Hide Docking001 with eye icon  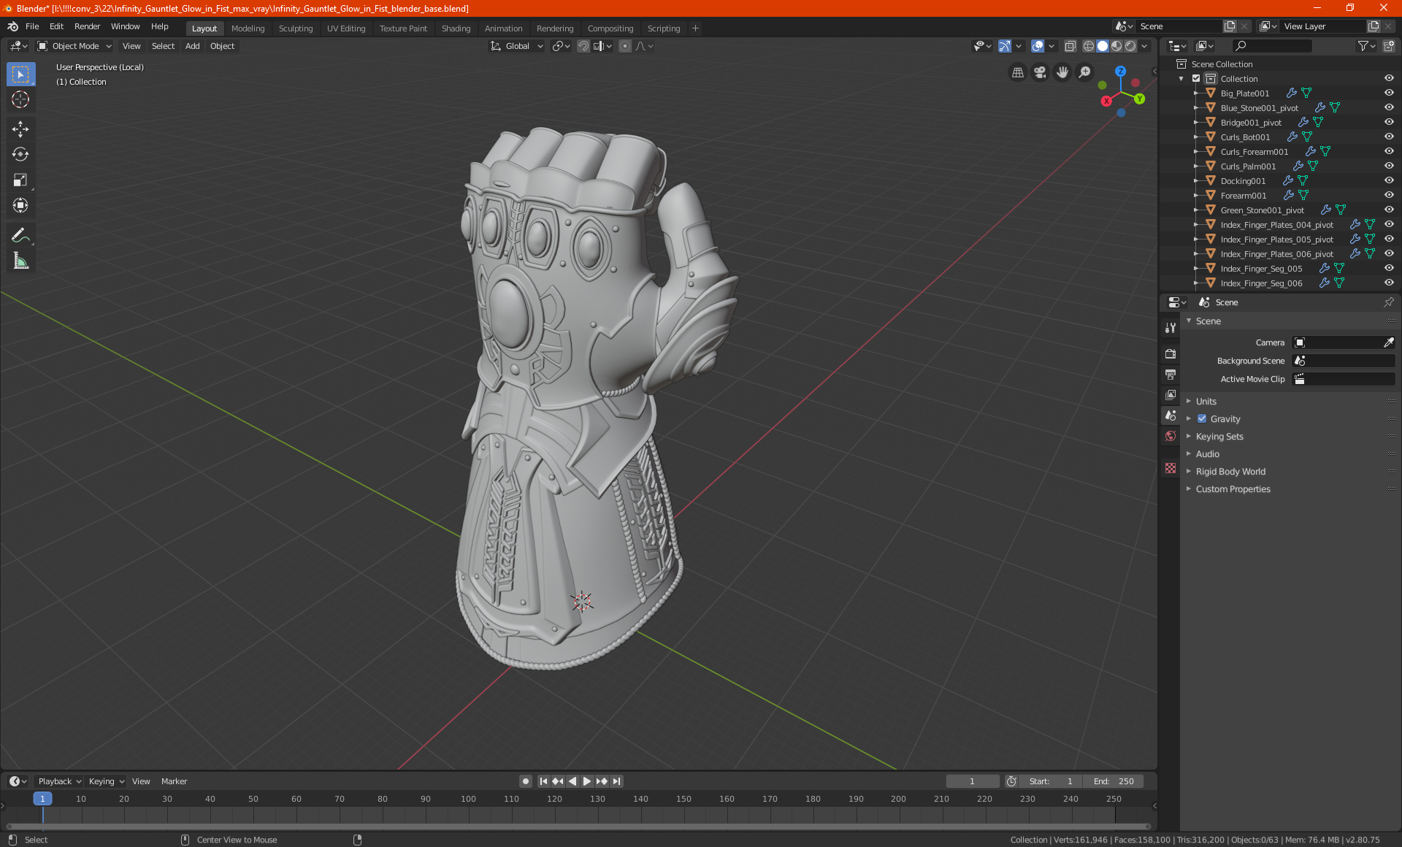tap(1389, 181)
